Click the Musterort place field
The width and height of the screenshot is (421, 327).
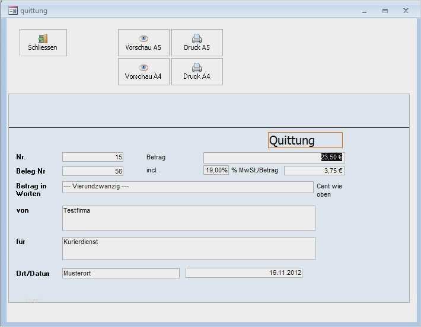[x=121, y=273]
